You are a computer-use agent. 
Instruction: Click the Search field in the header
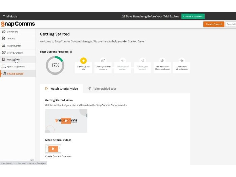[231, 24]
